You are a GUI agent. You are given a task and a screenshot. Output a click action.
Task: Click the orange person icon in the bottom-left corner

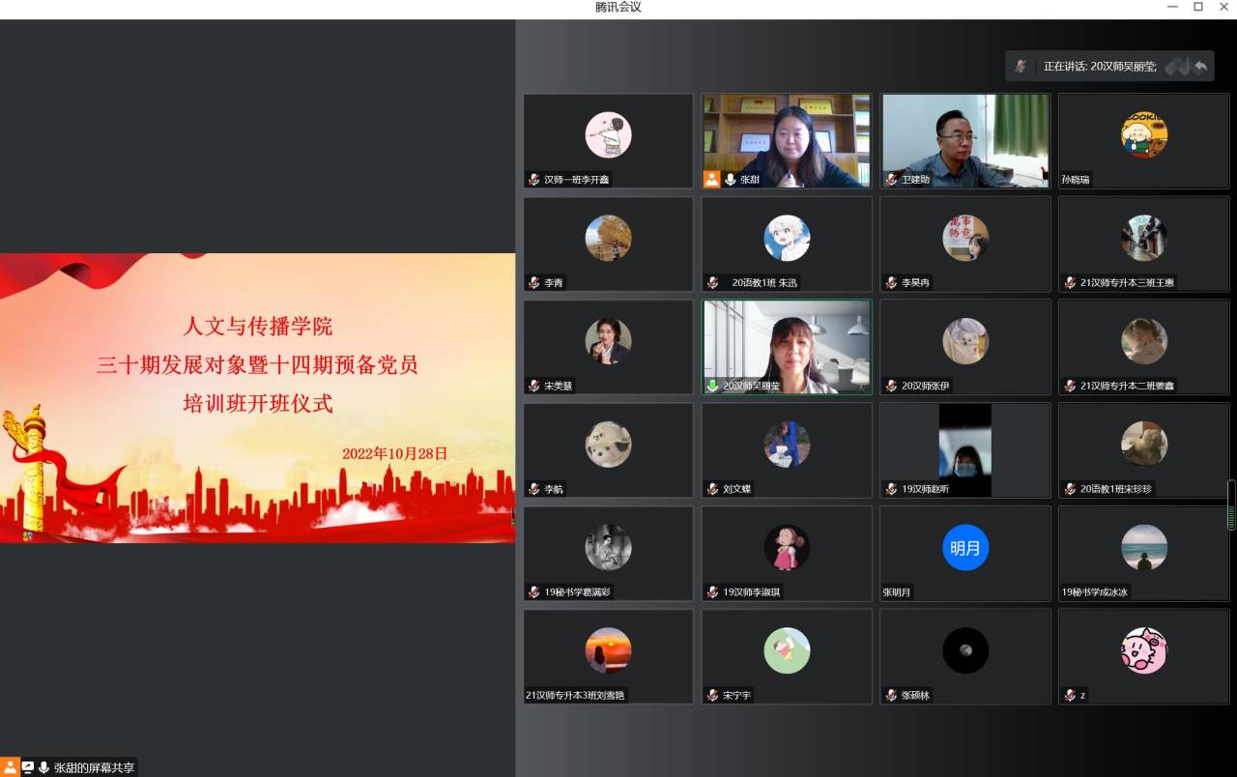pos(10,767)
